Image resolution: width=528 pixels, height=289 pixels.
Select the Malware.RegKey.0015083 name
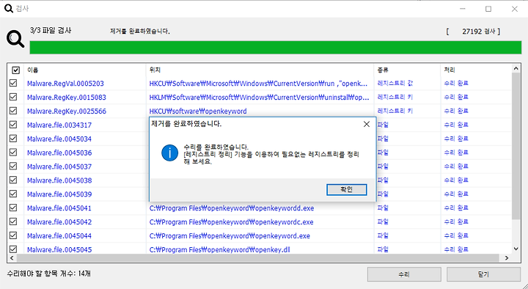(67, 98)
